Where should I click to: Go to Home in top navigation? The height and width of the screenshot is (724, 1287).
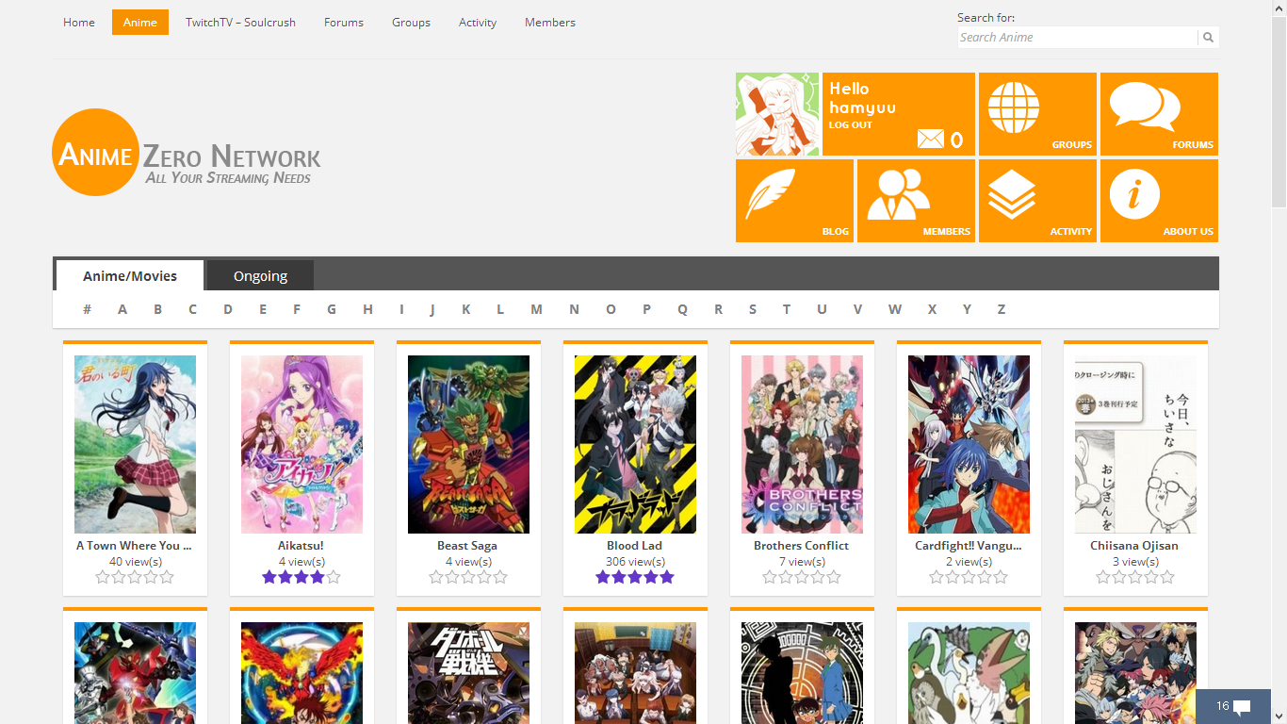79,23
